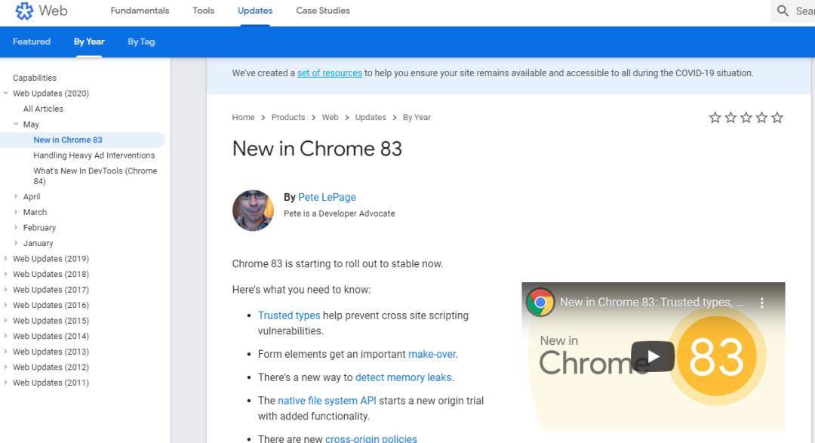The image size is (815, 443).
Task: Play the New in Chrome 83 video
Action: (652, 357)
